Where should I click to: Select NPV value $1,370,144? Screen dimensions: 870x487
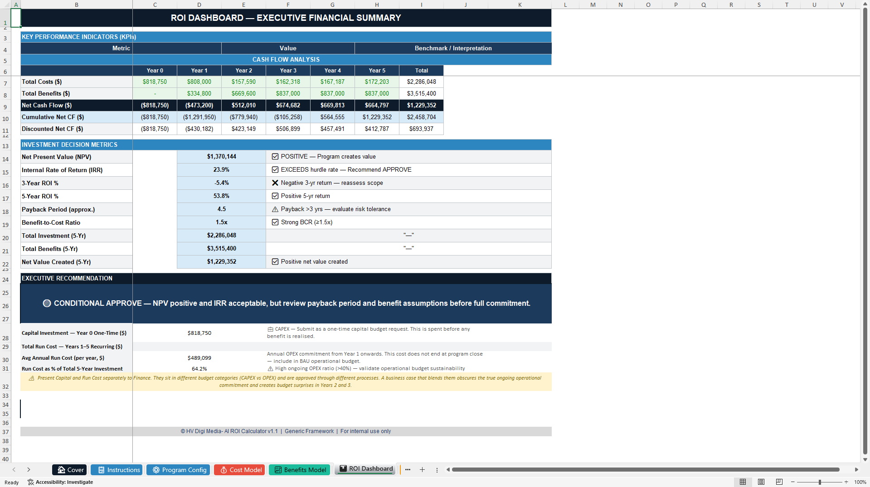tap(221, 157)
